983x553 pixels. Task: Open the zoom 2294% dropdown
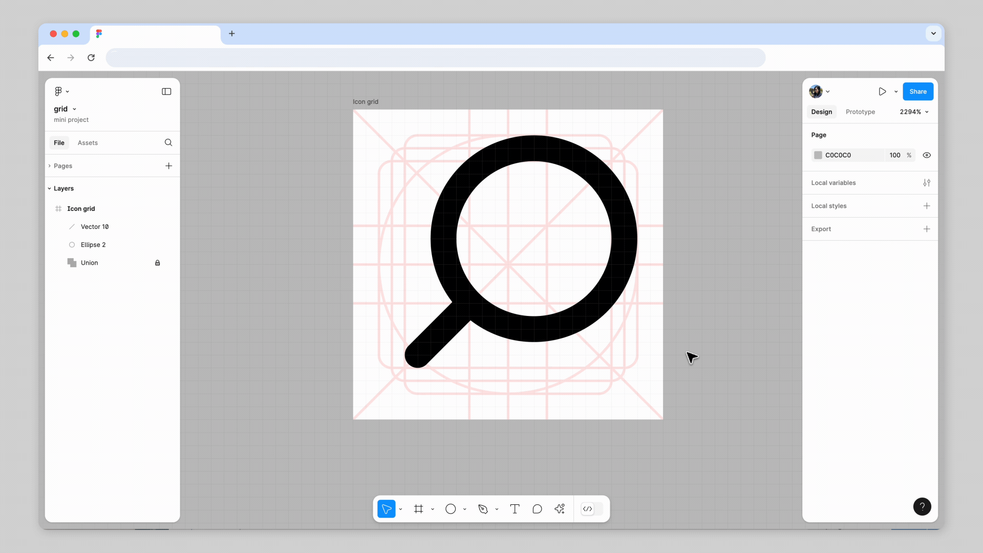914,112
